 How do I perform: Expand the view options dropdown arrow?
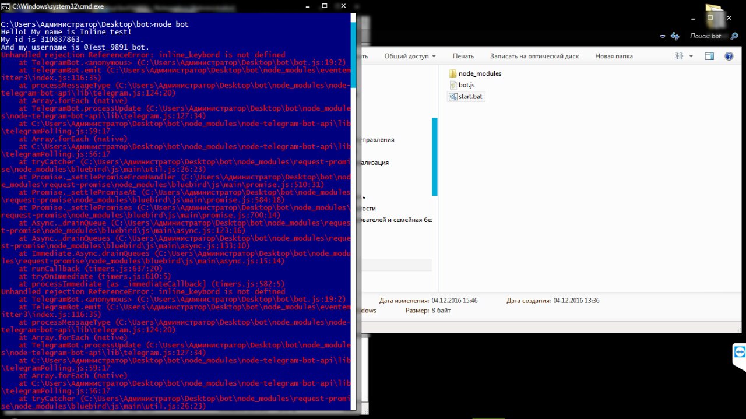(691, 56)
